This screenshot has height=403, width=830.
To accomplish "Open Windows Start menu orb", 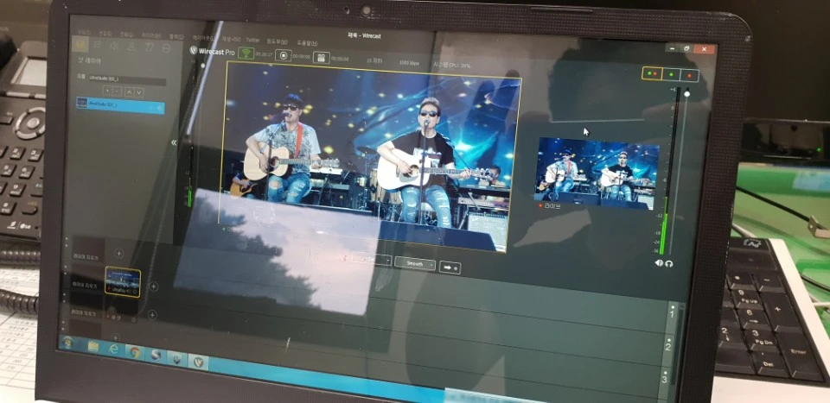I will click(67, 343).
